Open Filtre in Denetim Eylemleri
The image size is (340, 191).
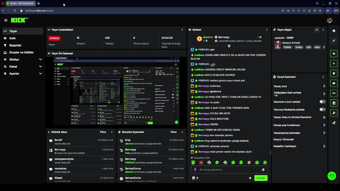pos(173,132)
